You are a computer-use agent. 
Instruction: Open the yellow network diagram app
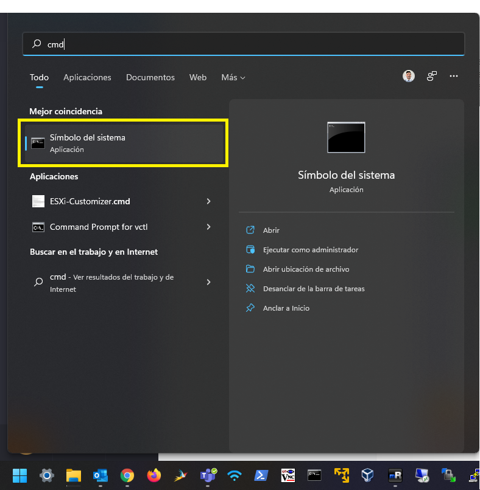point(341,475)
